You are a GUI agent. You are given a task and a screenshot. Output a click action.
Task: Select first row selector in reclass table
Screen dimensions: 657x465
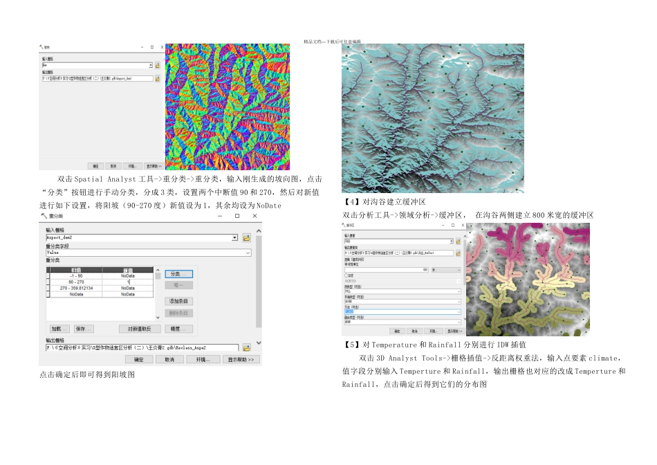tap(48, 276)
